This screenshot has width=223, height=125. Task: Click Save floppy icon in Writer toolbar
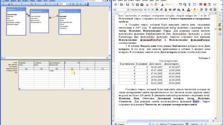128,5
